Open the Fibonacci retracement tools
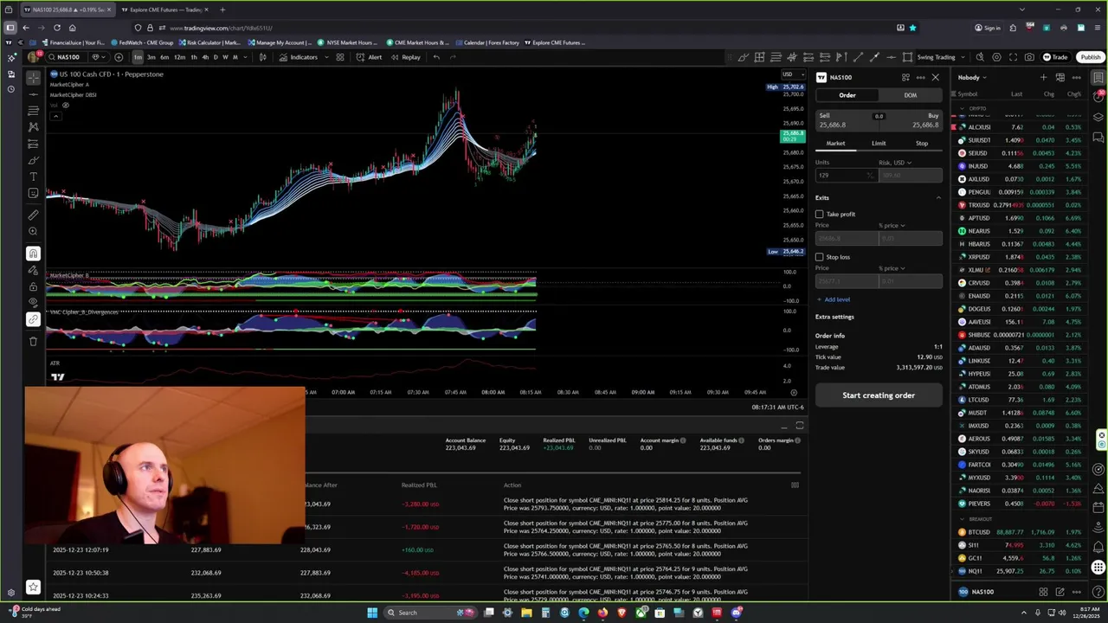The height and width of the screenshot is (623, 1108). pos(33,111)
